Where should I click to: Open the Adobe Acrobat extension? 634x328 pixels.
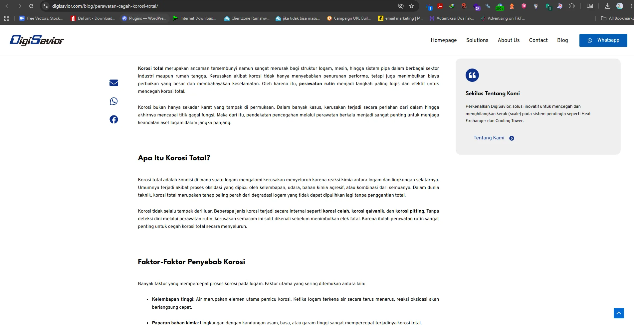tap(440, 6)
